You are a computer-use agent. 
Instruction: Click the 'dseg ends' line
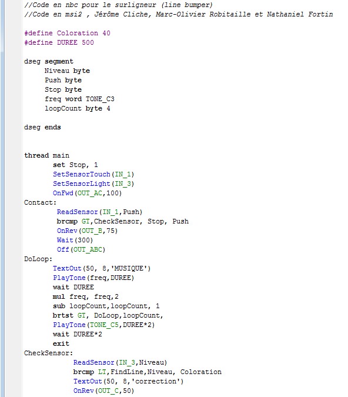click(42, 128)
